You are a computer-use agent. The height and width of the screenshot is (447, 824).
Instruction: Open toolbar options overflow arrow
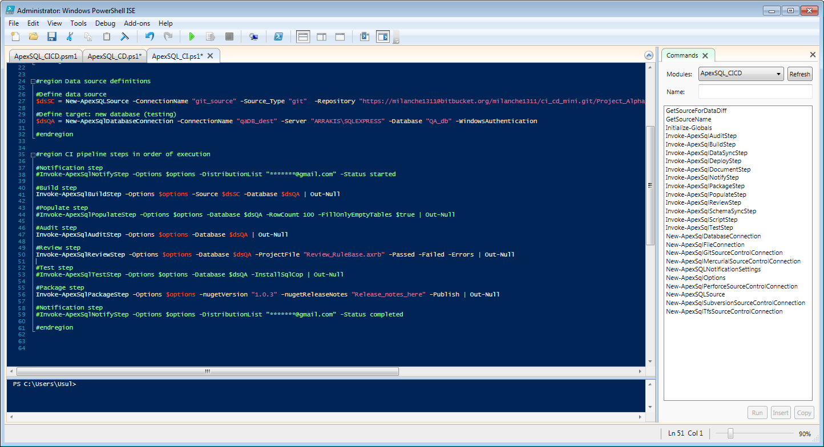coord(397,39)
